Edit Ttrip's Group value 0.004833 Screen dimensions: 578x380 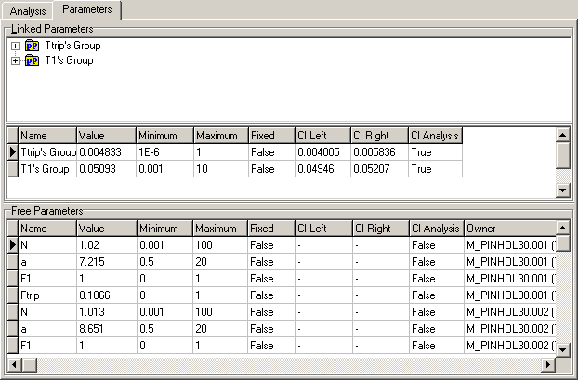[x=105, y=152]
